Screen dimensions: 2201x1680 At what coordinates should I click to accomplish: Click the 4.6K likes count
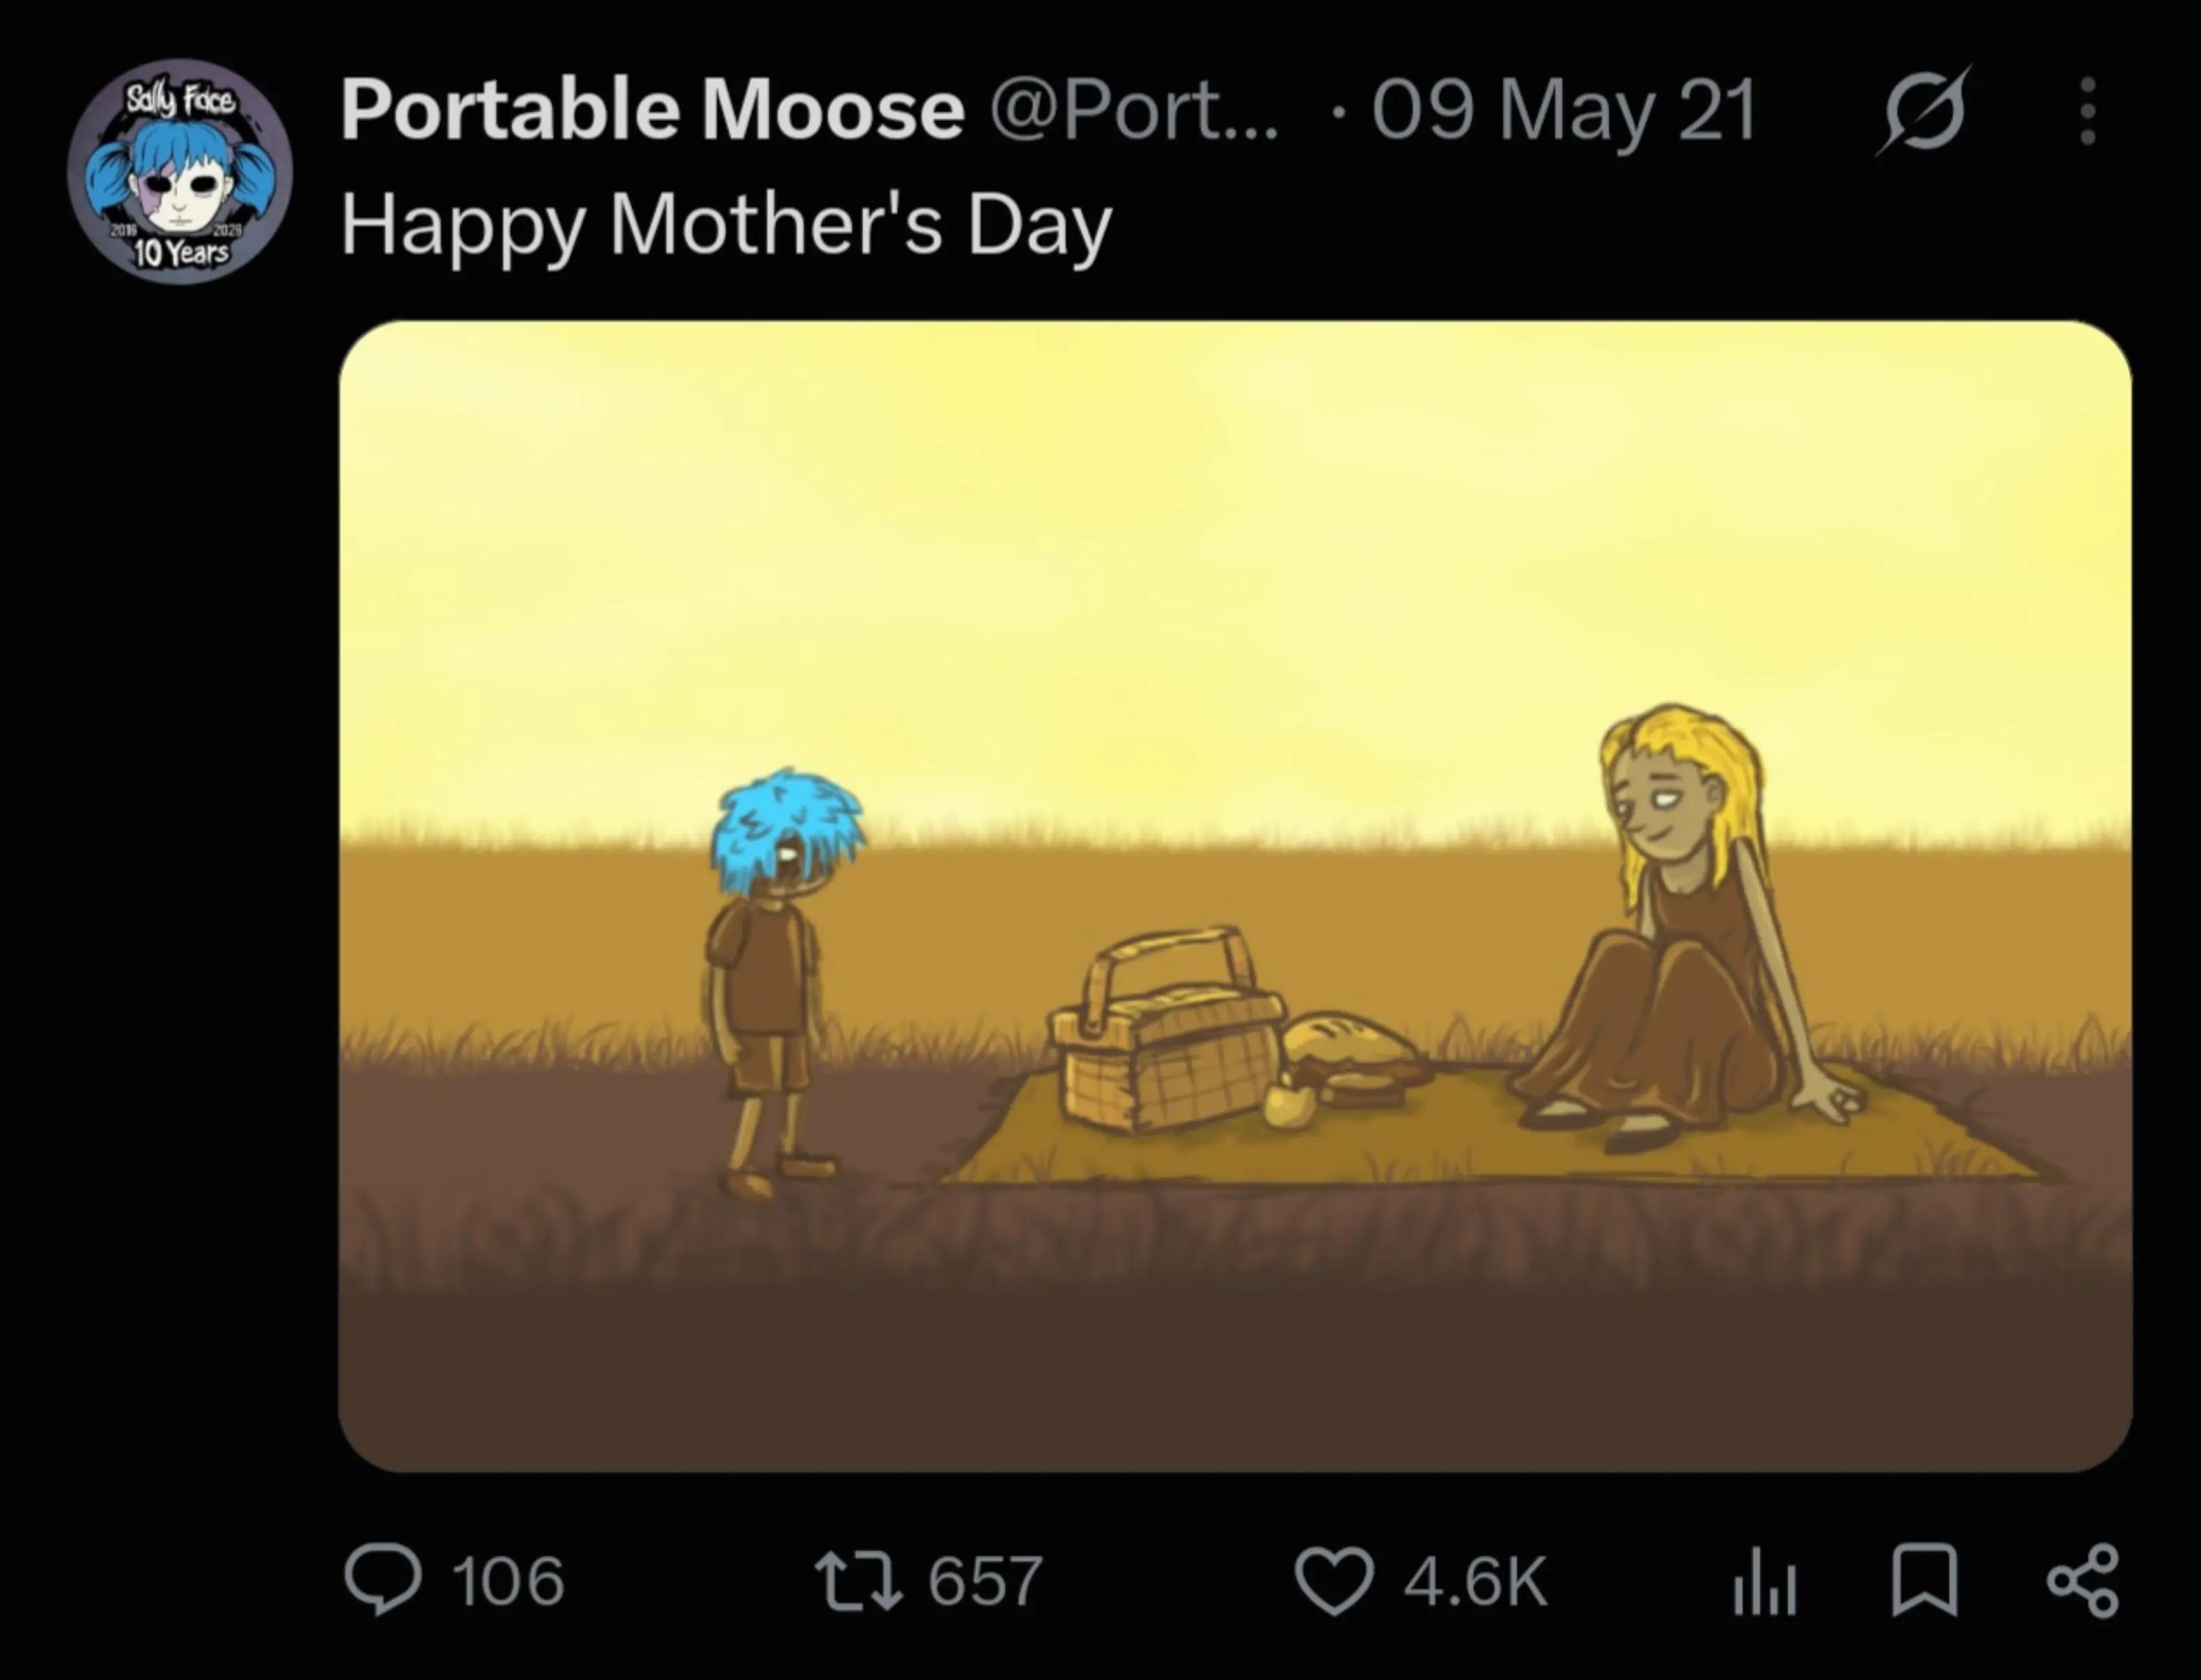point(1475,1581)
